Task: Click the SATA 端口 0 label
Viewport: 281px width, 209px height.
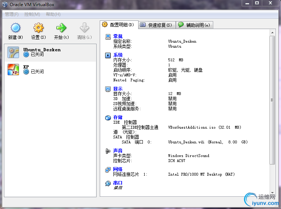Action: click(x=137, y=142)
